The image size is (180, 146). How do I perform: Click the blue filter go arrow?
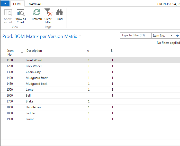(177, 36)
